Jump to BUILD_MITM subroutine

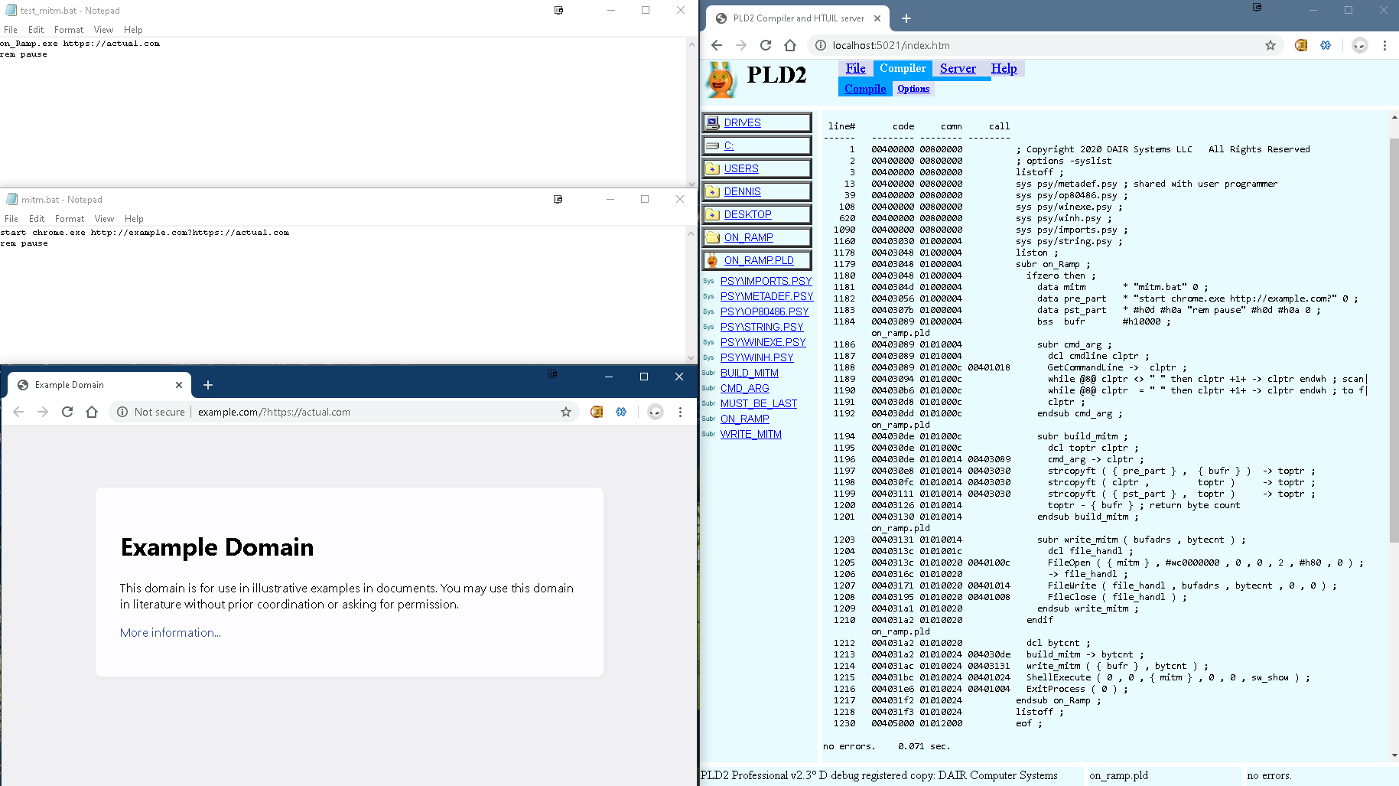click(x=749, y=373)
